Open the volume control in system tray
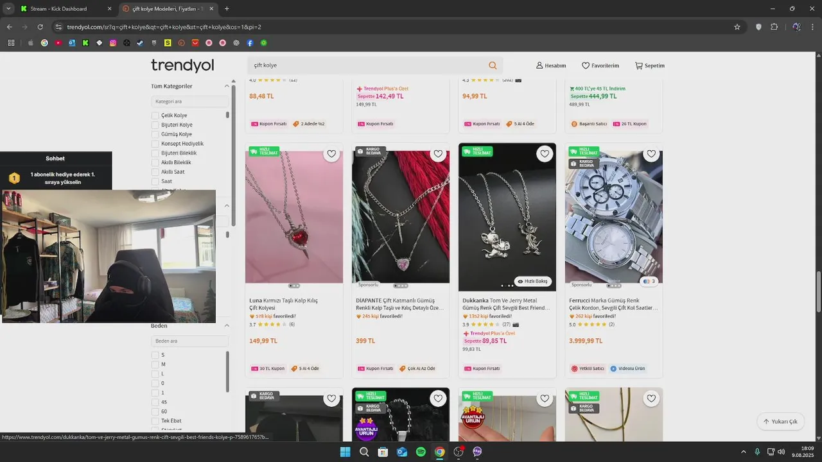The width and height of the screenshot is (822, 462). (781, 452)
